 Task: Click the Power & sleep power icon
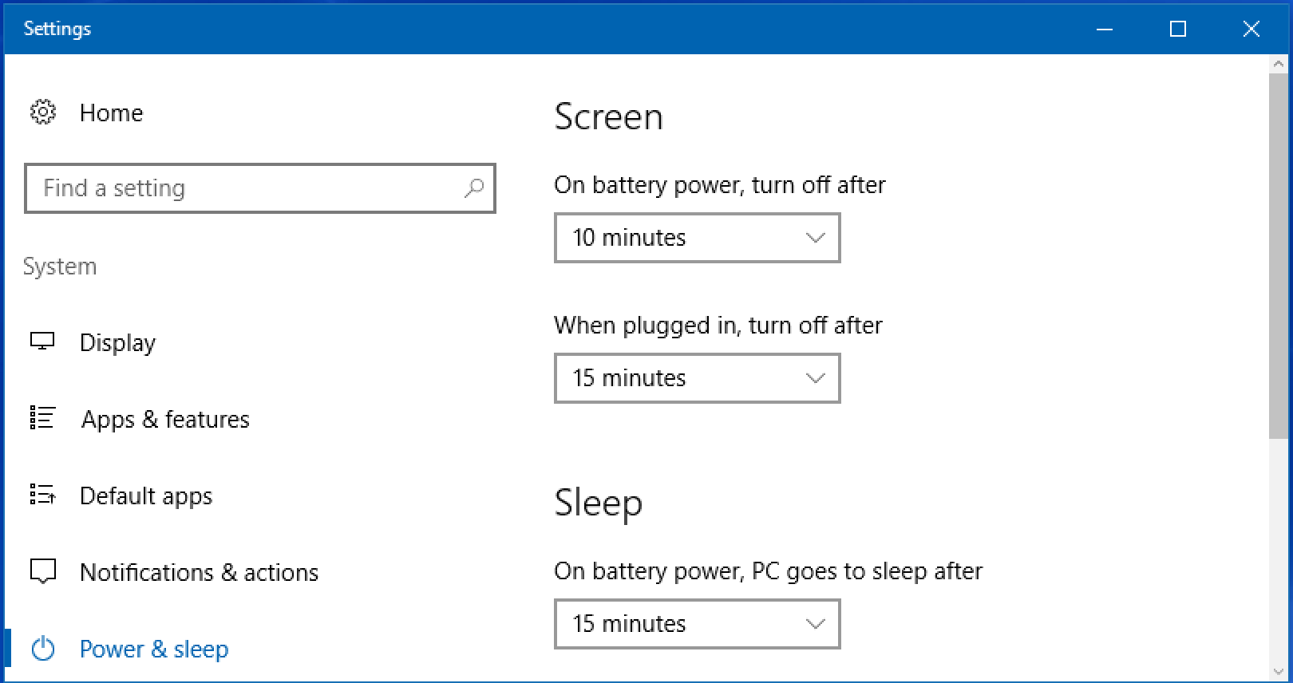[x=42, y=649]
